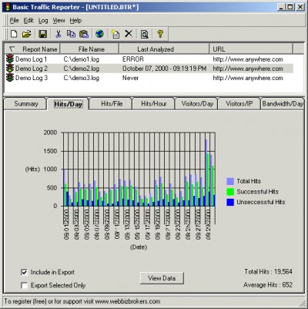Save the report with the floppy icon
Image resolution: width=308 pixels, height=309 pixels.
coord(42,34)
